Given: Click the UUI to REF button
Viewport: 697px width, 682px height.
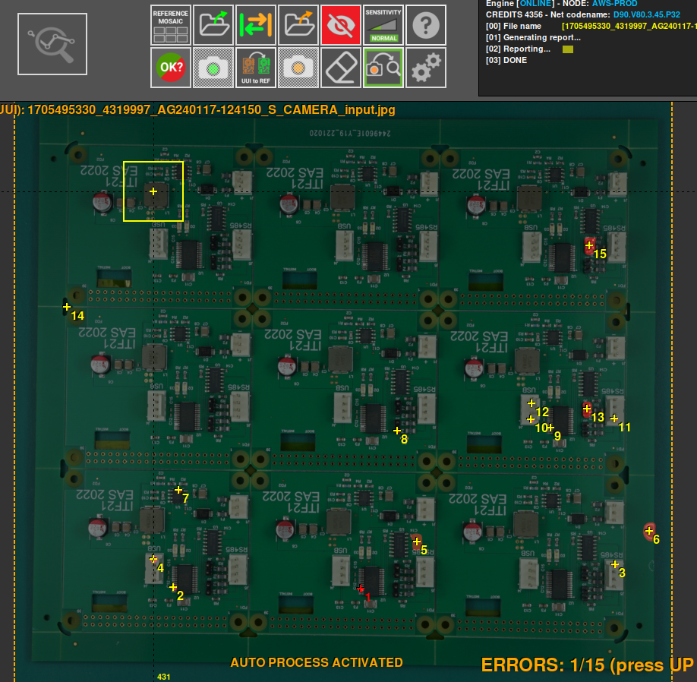Looking at the screenshot, I should point(255,68).
